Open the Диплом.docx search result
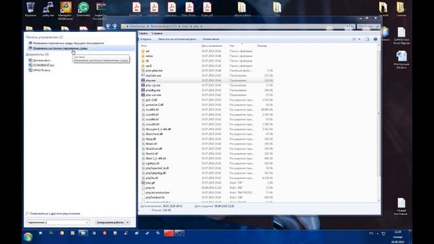This screenshot has height=244, width=434. click(x=41, y=60)
